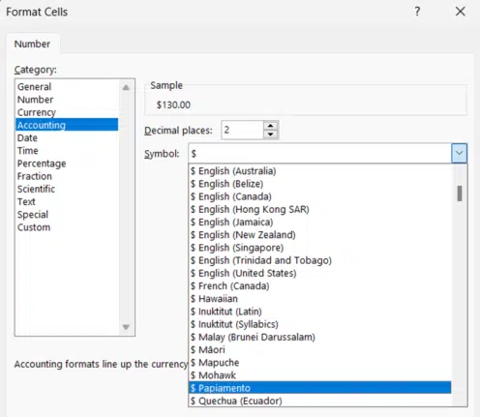The height and width of the screenshot is (417, 480).
Task: Click the Help question mark icon
Action: point(417,12)
